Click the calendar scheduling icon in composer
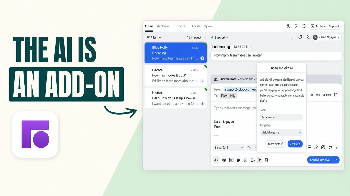Screen dimensions: 350x196 click(253, 160)
